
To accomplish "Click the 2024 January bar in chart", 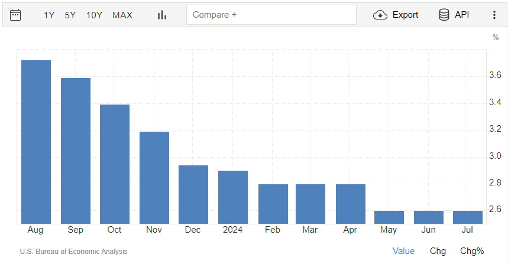I will click(233, 197).
